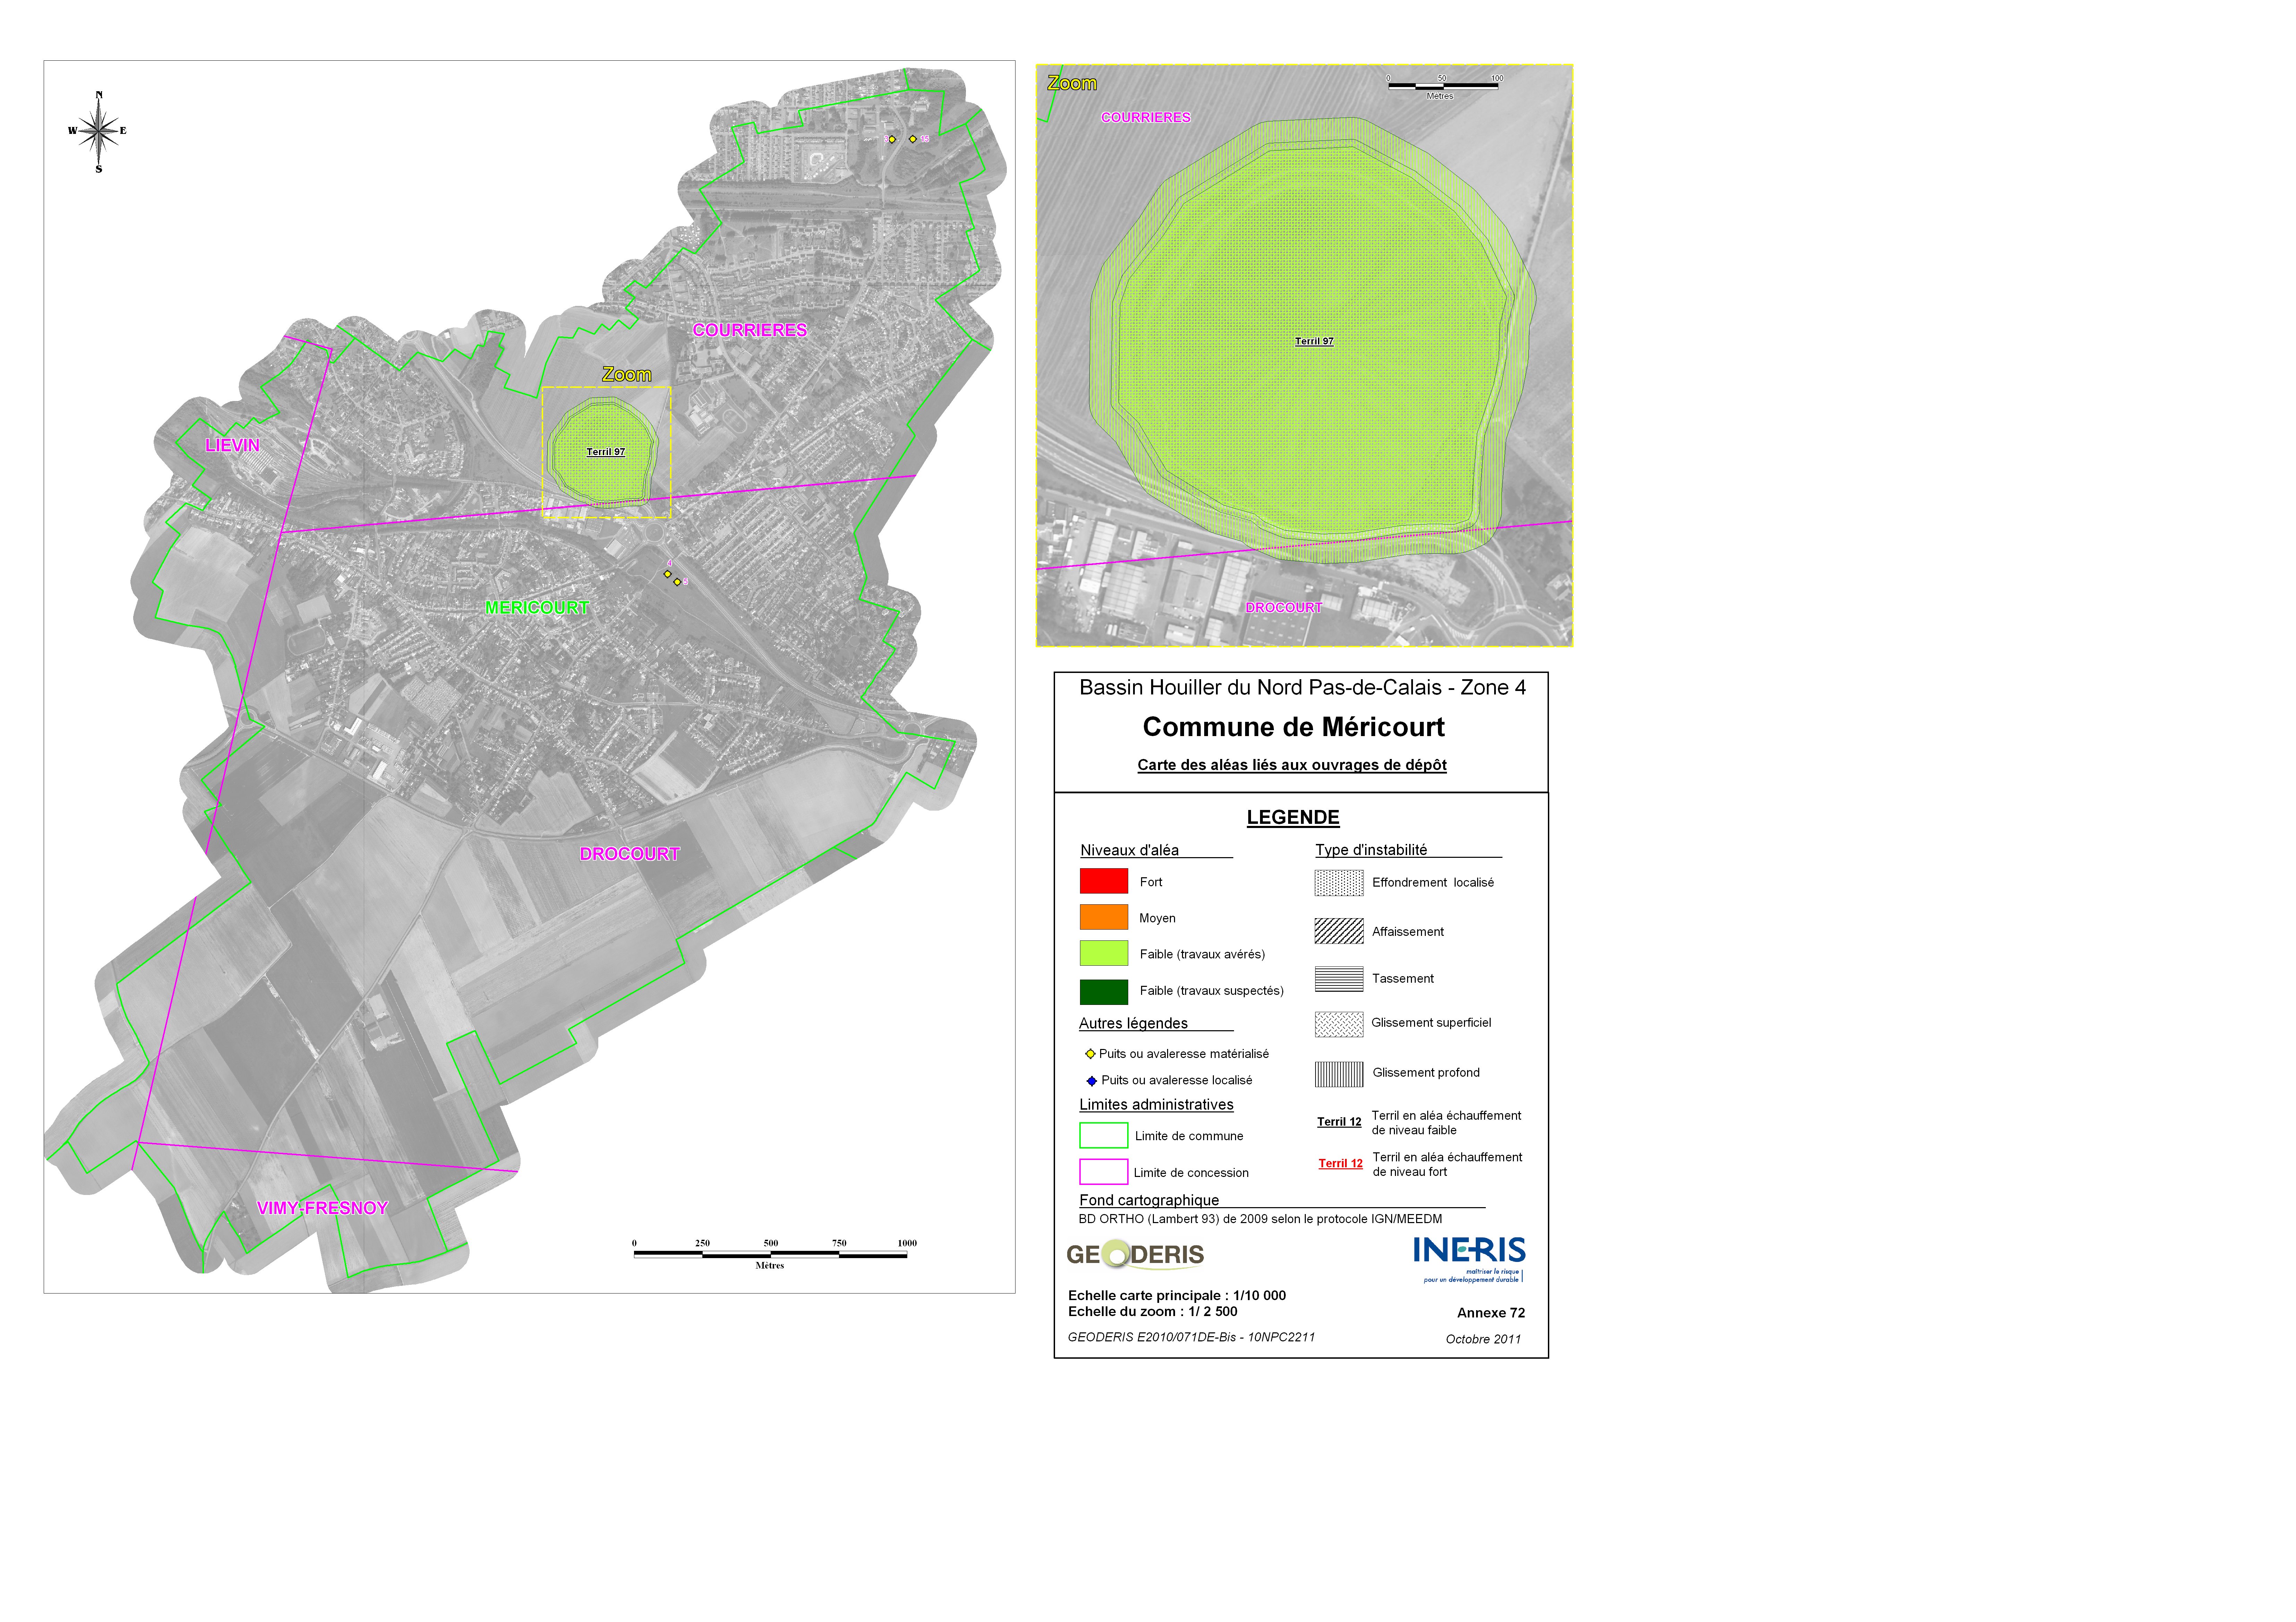Screen dimensions: 2296x1622
Task: Click the VIMY-FRESNOY concession label
Action: point(322,1208)
